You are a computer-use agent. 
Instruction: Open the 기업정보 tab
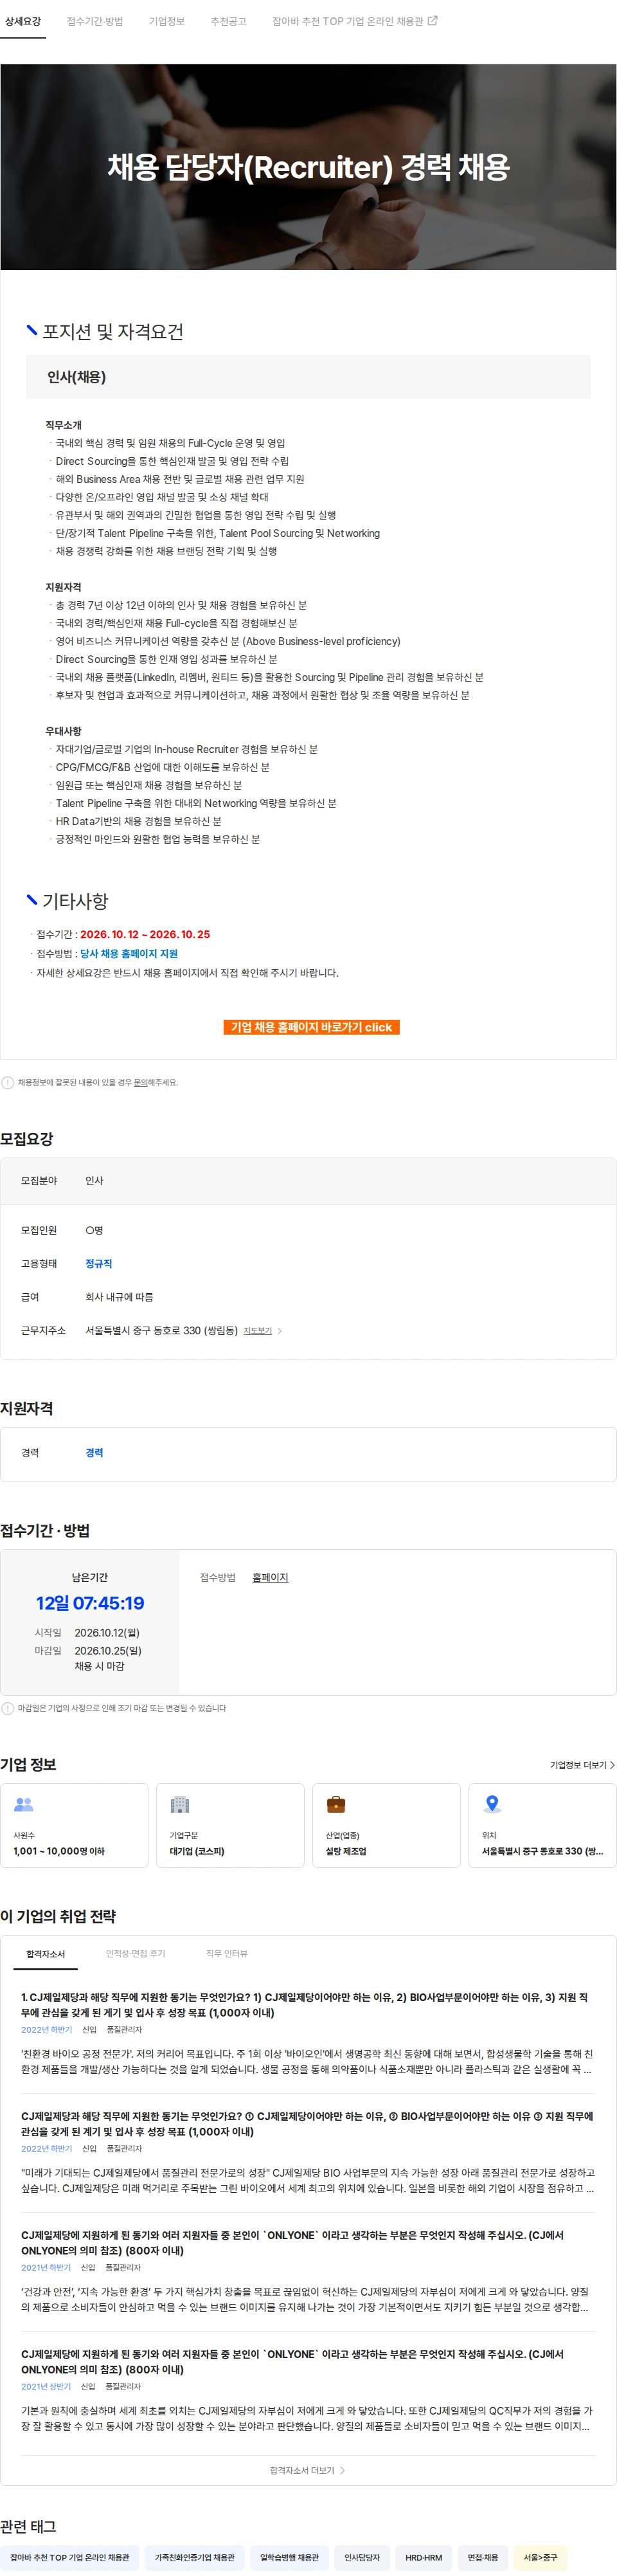pos(167,21)
